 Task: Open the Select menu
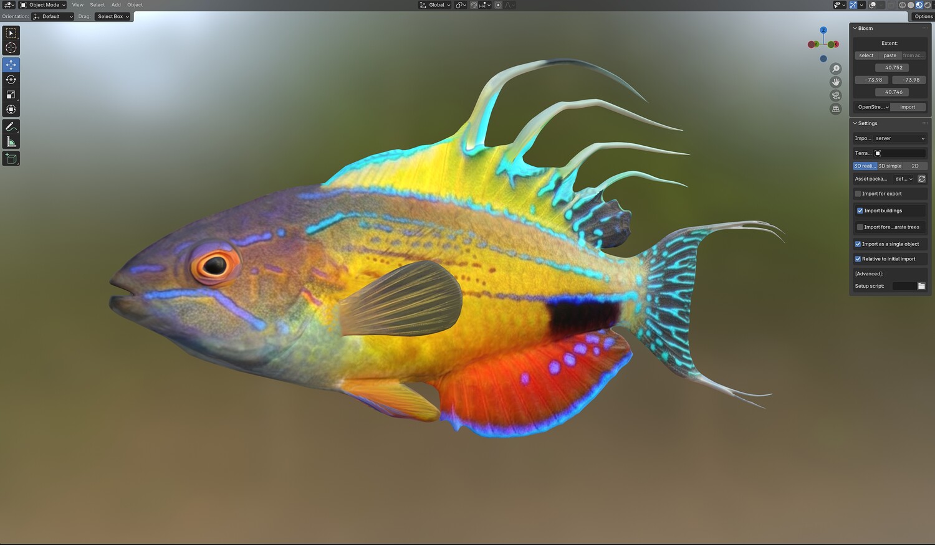pos(97,5)
